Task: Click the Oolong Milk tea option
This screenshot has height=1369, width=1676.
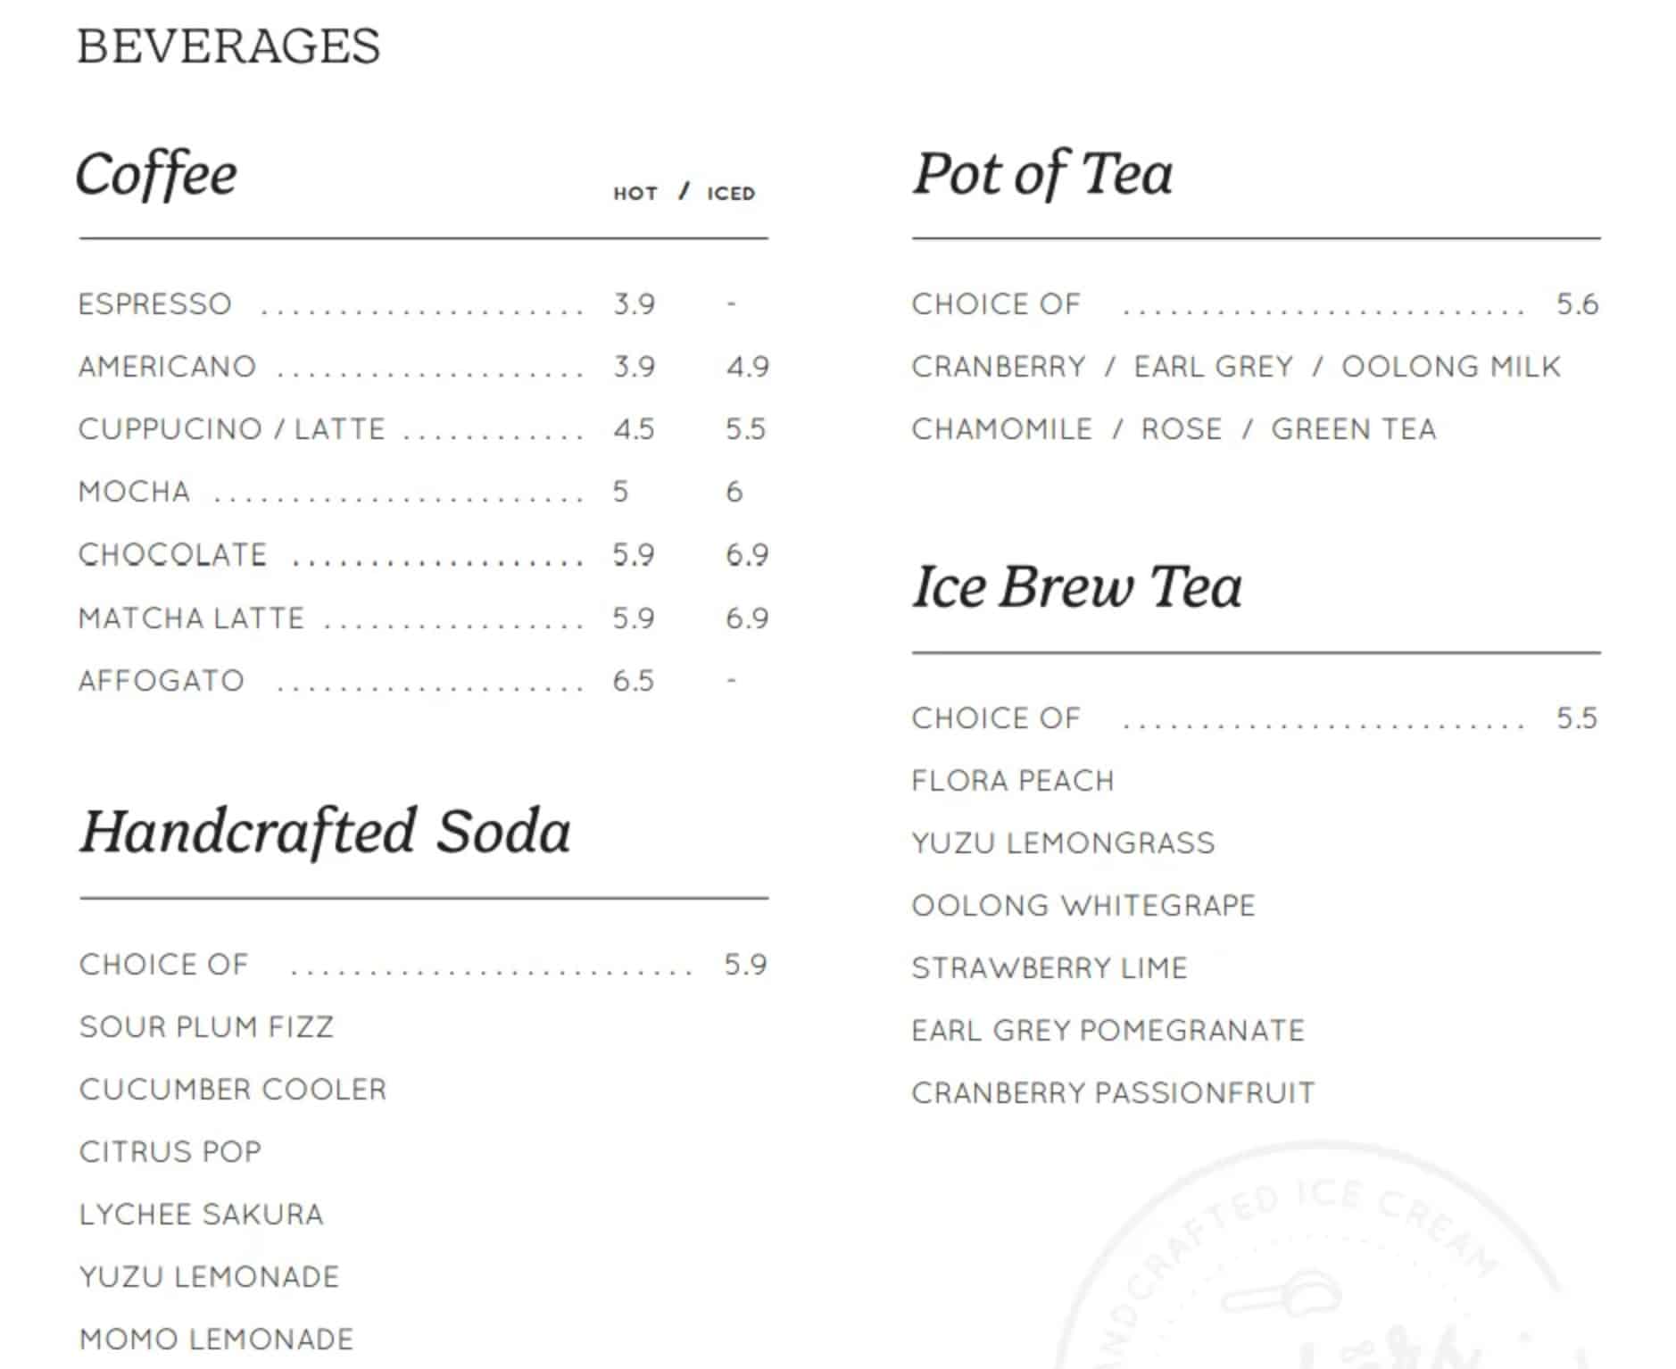Action: pos(1451,367)
